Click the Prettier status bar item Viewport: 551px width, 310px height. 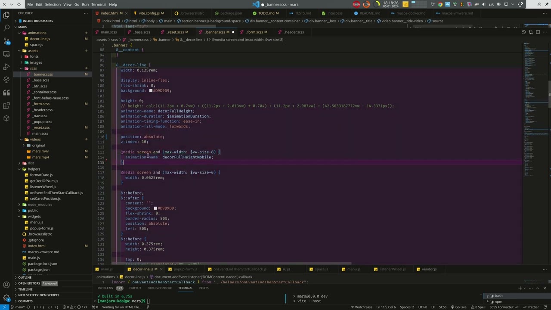coord(530,307)
